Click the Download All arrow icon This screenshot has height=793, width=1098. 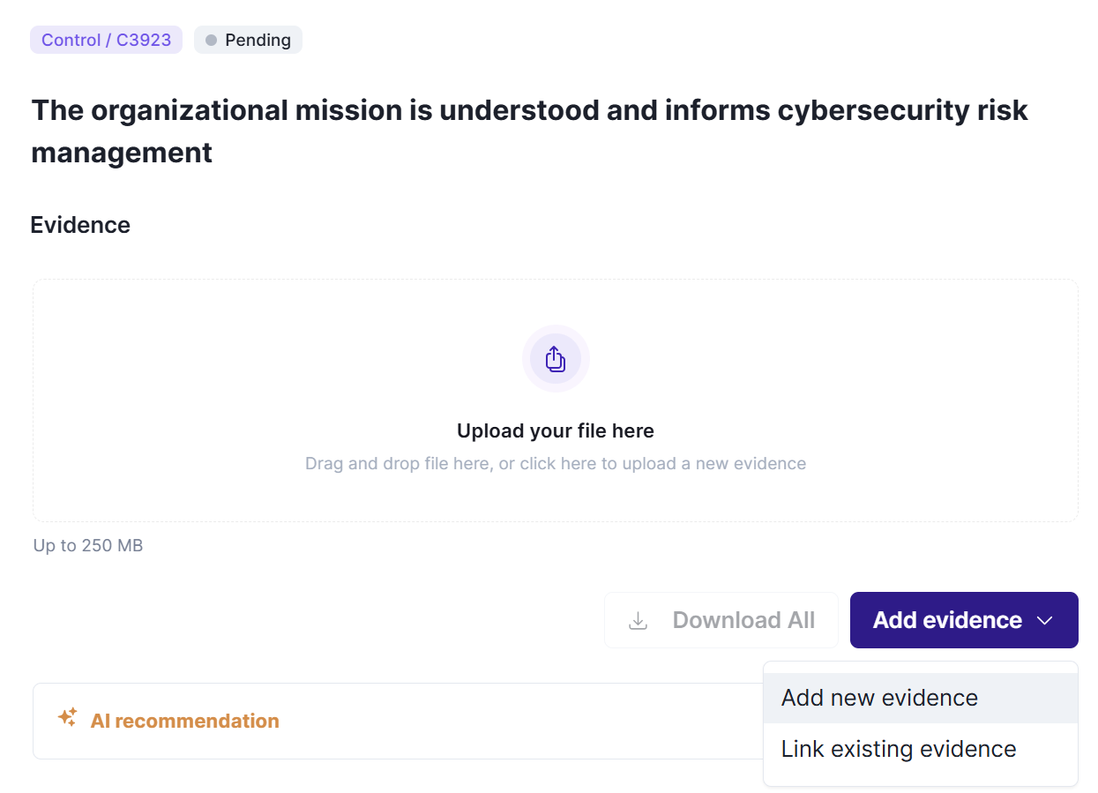click(x=638, y=621)
